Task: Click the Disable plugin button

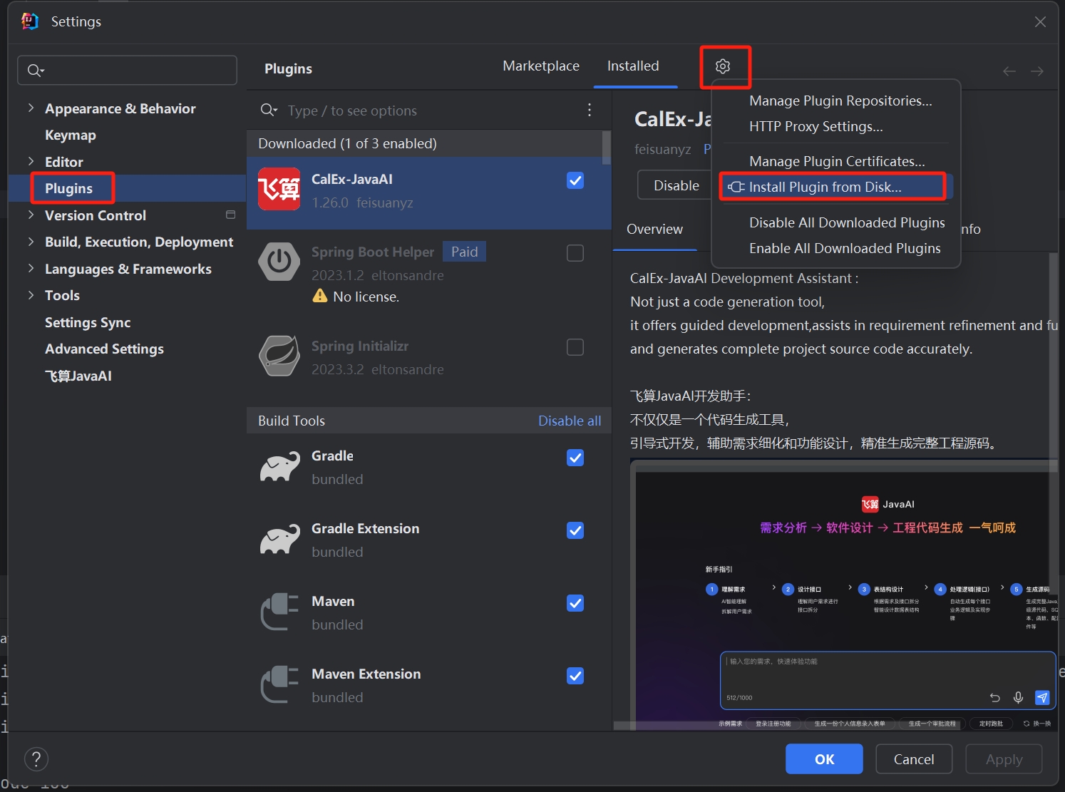Action: pyautogui.click(x=675, y=185)
